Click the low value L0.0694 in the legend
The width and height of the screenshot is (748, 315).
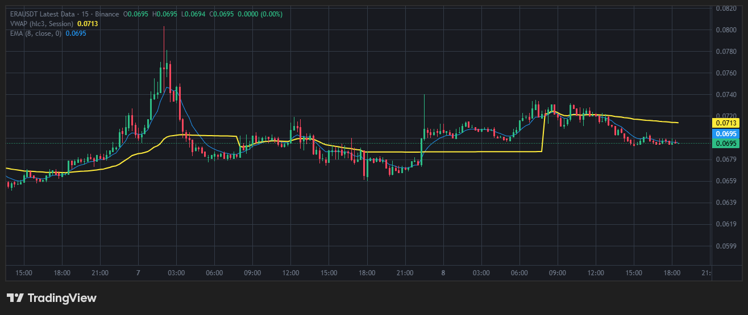(x=193, y=14)
